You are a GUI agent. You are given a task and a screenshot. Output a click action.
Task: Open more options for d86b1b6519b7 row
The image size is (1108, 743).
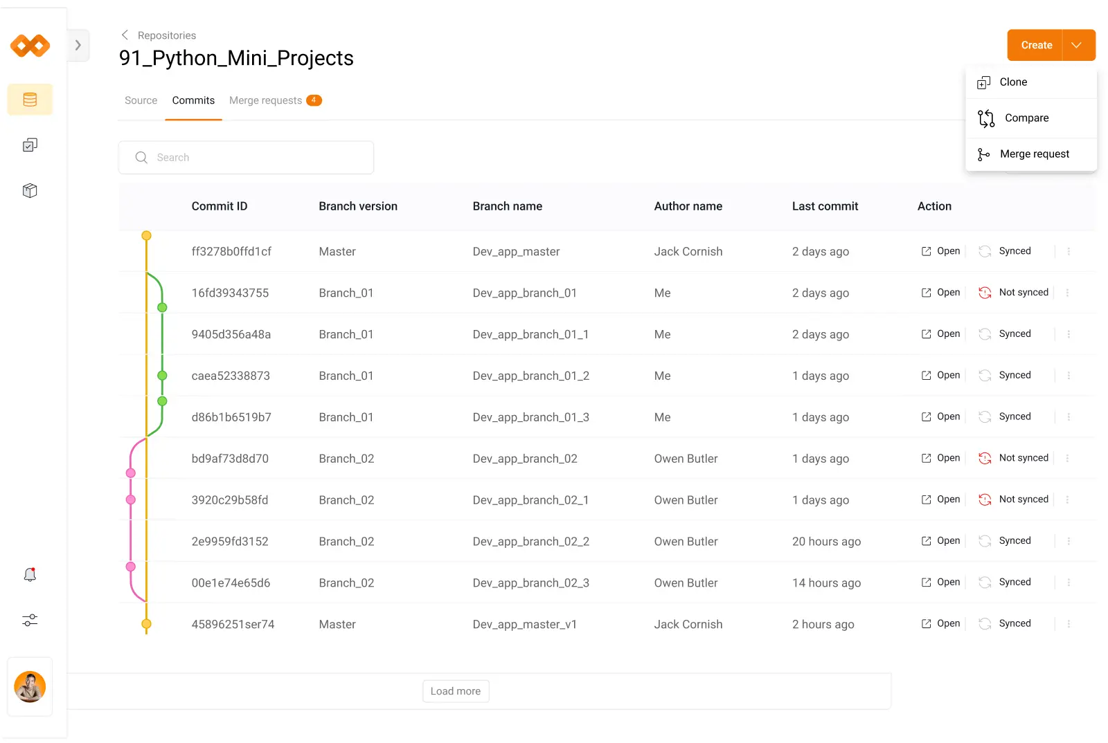(x=1069, y=417)
